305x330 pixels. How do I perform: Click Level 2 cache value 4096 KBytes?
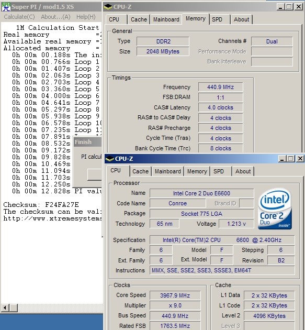tap(269, 316)
